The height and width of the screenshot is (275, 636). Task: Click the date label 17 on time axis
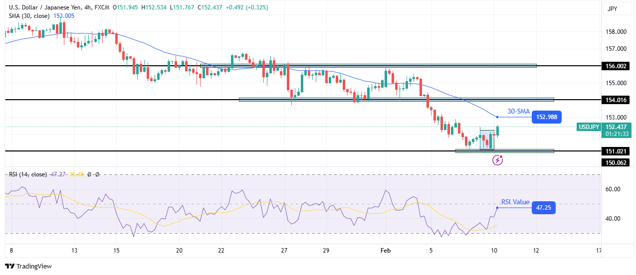[600, 251]
